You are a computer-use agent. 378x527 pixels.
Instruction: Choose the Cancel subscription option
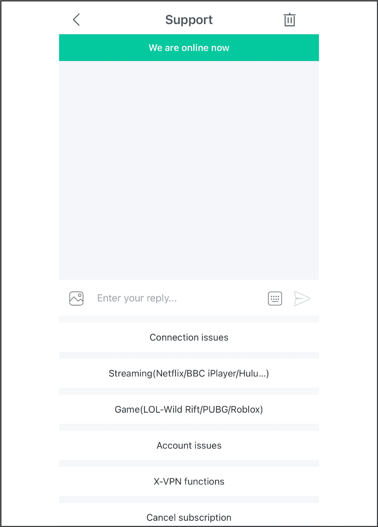pyautogui.click(x=189, y=515)
